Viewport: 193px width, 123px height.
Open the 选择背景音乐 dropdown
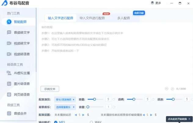65,107
